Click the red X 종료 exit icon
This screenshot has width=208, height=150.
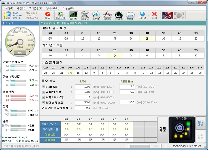pyautogui.click(x=155, y=14)
